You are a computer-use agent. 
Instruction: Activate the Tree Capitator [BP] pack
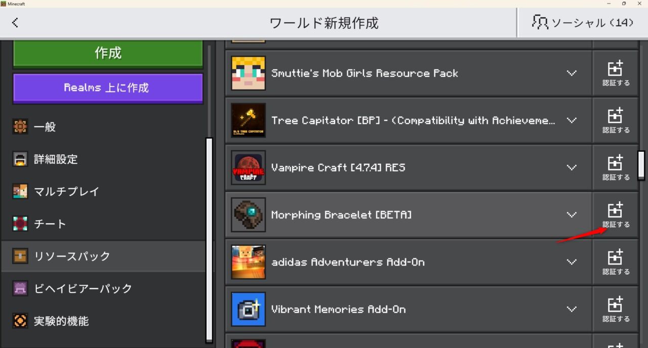click(x=616, y=120)
